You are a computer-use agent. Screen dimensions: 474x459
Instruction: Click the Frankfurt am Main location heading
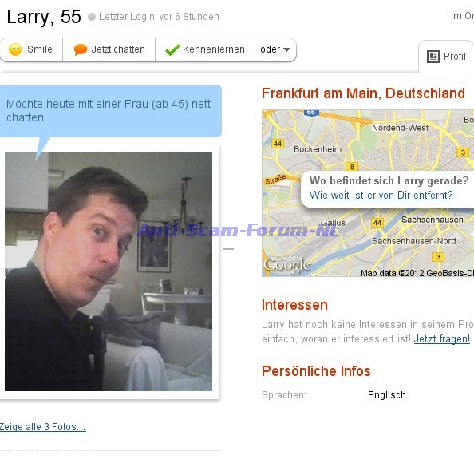click(363, 93)
